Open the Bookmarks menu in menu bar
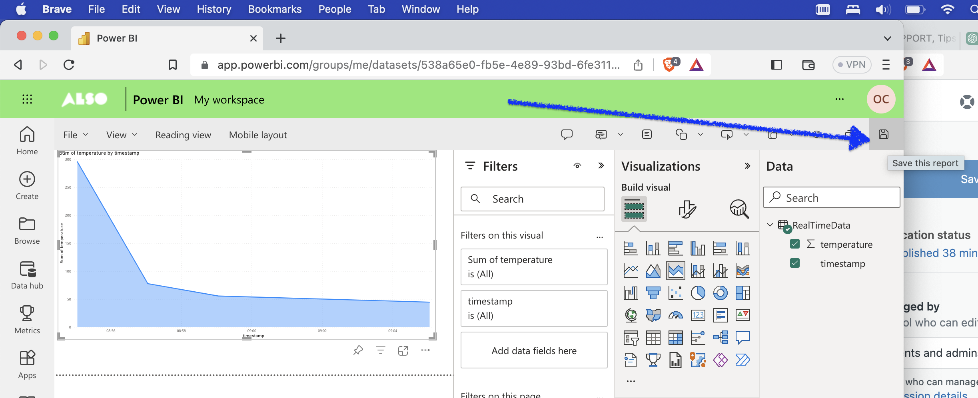978x398 pixels. coord(275,9)
